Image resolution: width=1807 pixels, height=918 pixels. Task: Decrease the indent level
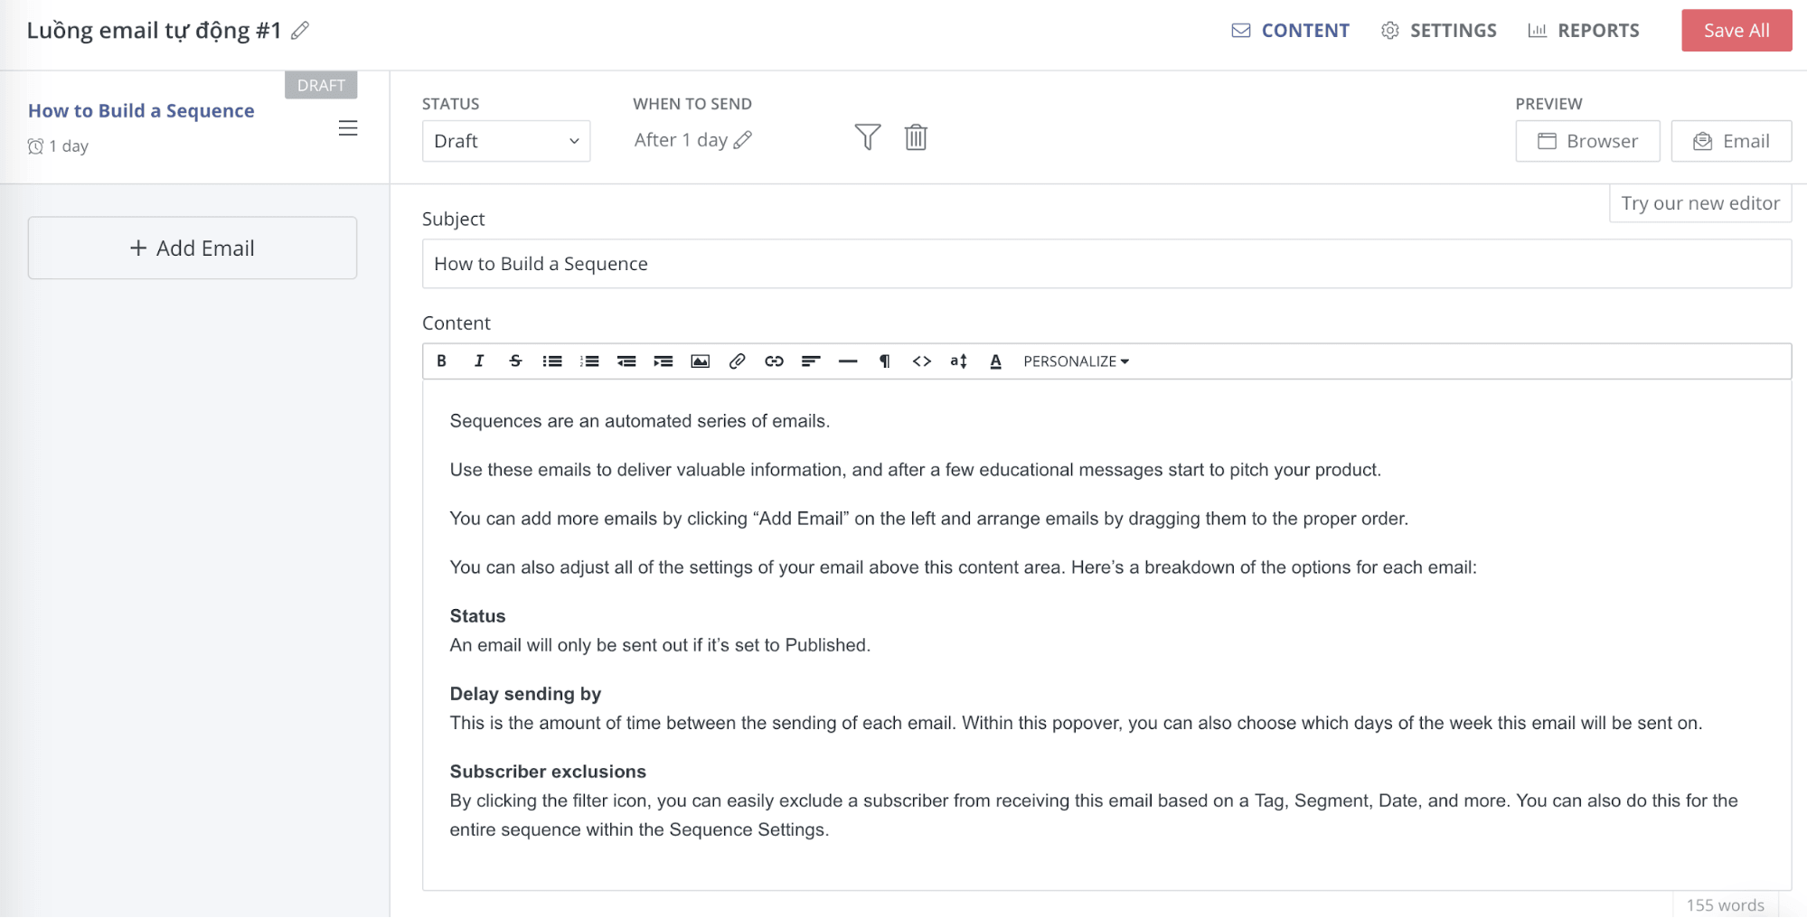[x=626, y=361]
